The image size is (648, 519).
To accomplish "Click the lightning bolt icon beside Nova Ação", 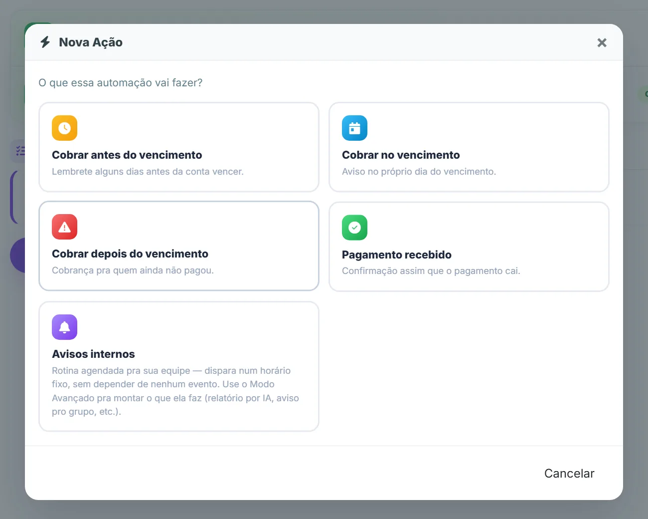I will click(45, 42).
